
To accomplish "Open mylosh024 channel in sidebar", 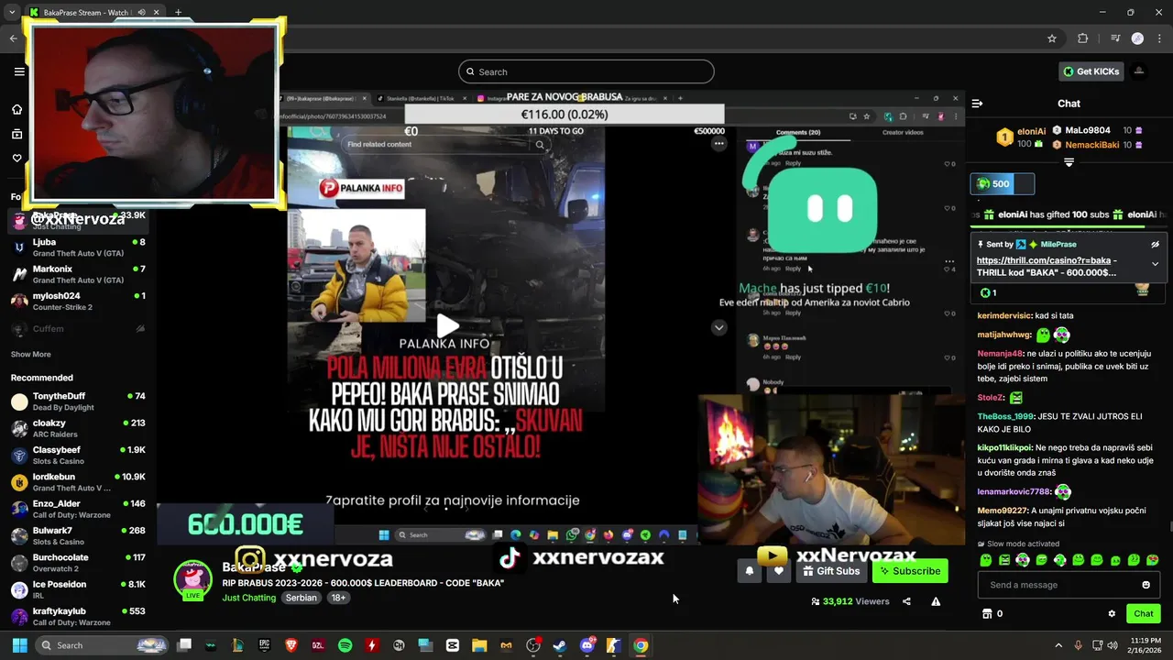I will pyautogui.click(x=78, y=301).
